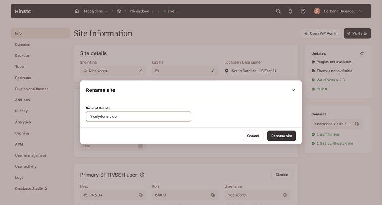Viewport: 382px width, 205px height.
Task: Click the WordPress 6.8.3 status
Action: pos(331,80)
